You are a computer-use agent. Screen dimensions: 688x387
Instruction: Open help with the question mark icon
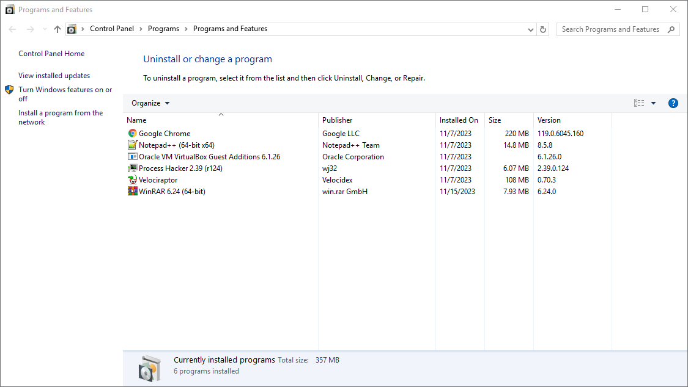(673, 103)
